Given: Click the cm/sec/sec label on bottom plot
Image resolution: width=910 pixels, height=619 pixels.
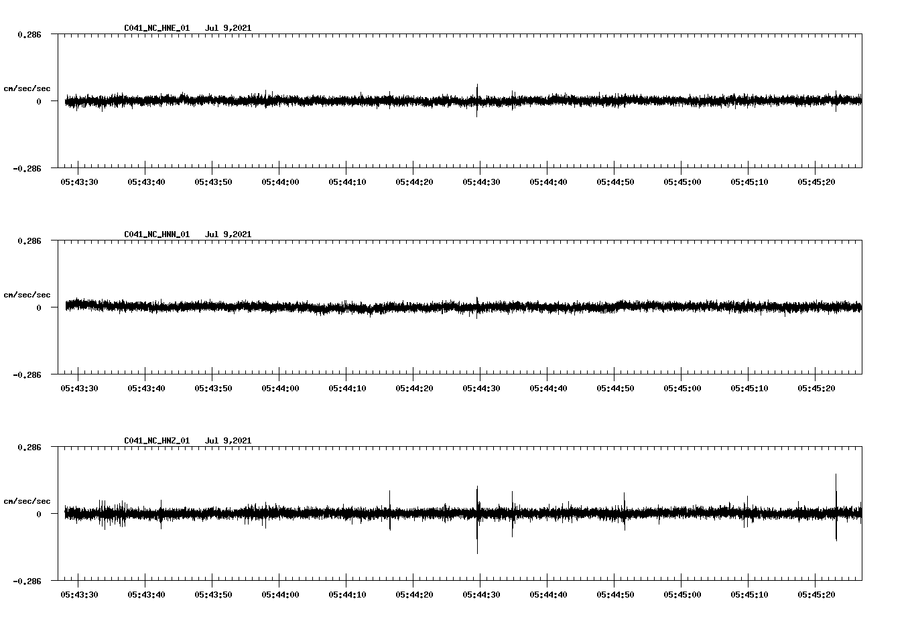Looking at the screenshot, I should pyautogui.click(x=27, y=500).
